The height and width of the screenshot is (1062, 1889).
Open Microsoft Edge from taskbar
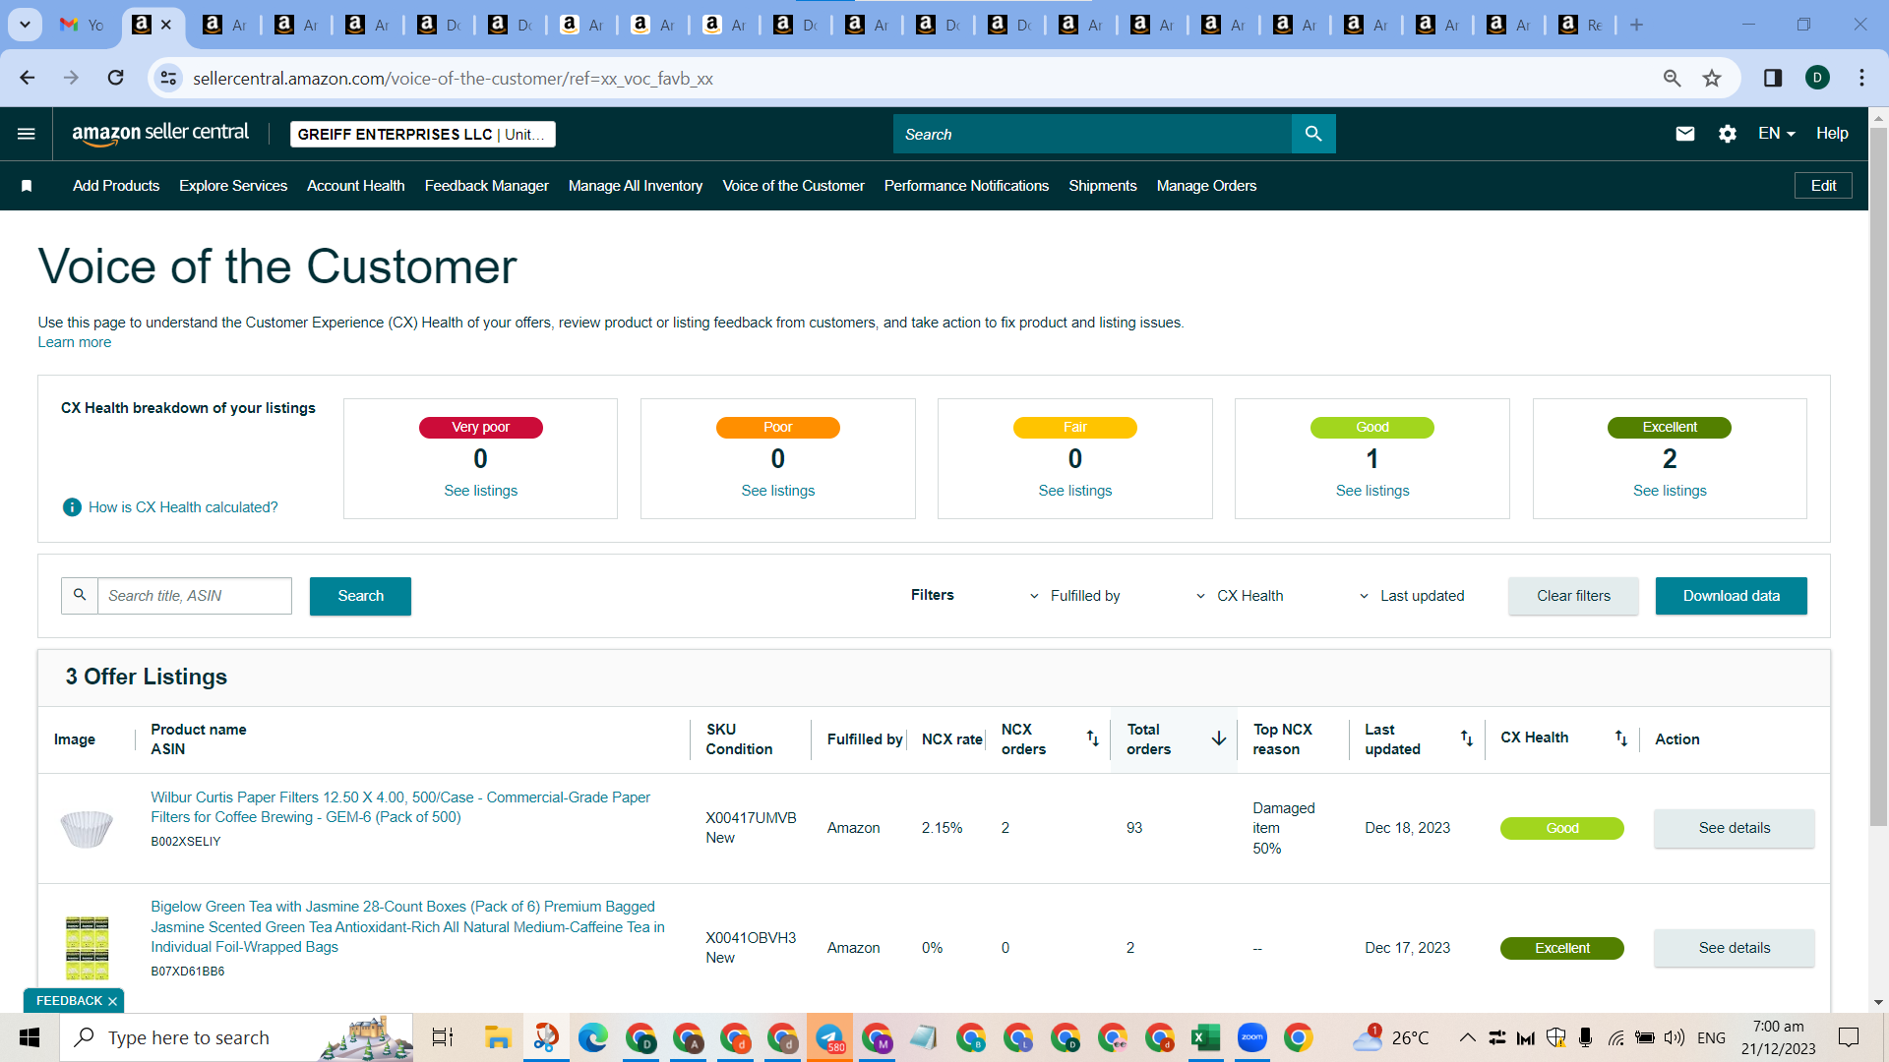592,1037
